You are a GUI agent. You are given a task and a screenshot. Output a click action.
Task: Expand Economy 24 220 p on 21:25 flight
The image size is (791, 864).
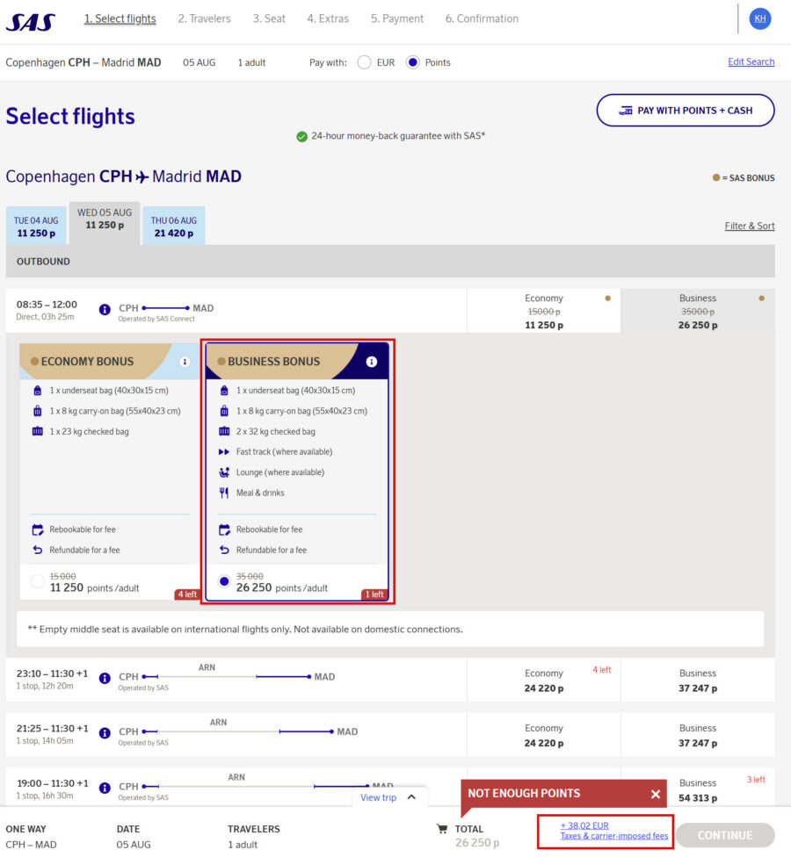pos(544,735)
